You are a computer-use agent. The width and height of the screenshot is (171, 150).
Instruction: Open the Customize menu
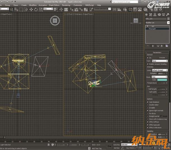click(78, 5)
